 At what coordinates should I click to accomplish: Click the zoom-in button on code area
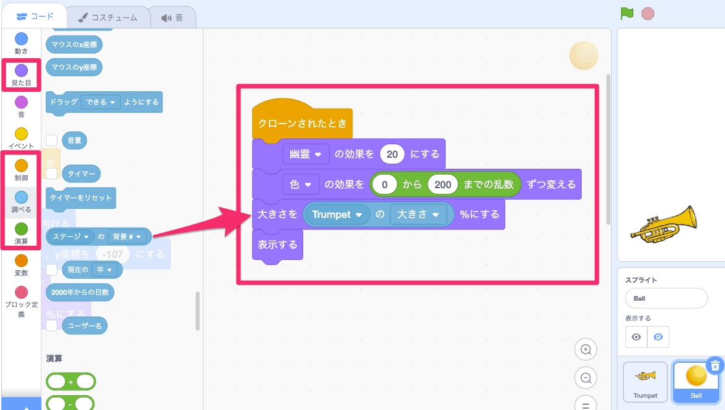click(585, 349)
